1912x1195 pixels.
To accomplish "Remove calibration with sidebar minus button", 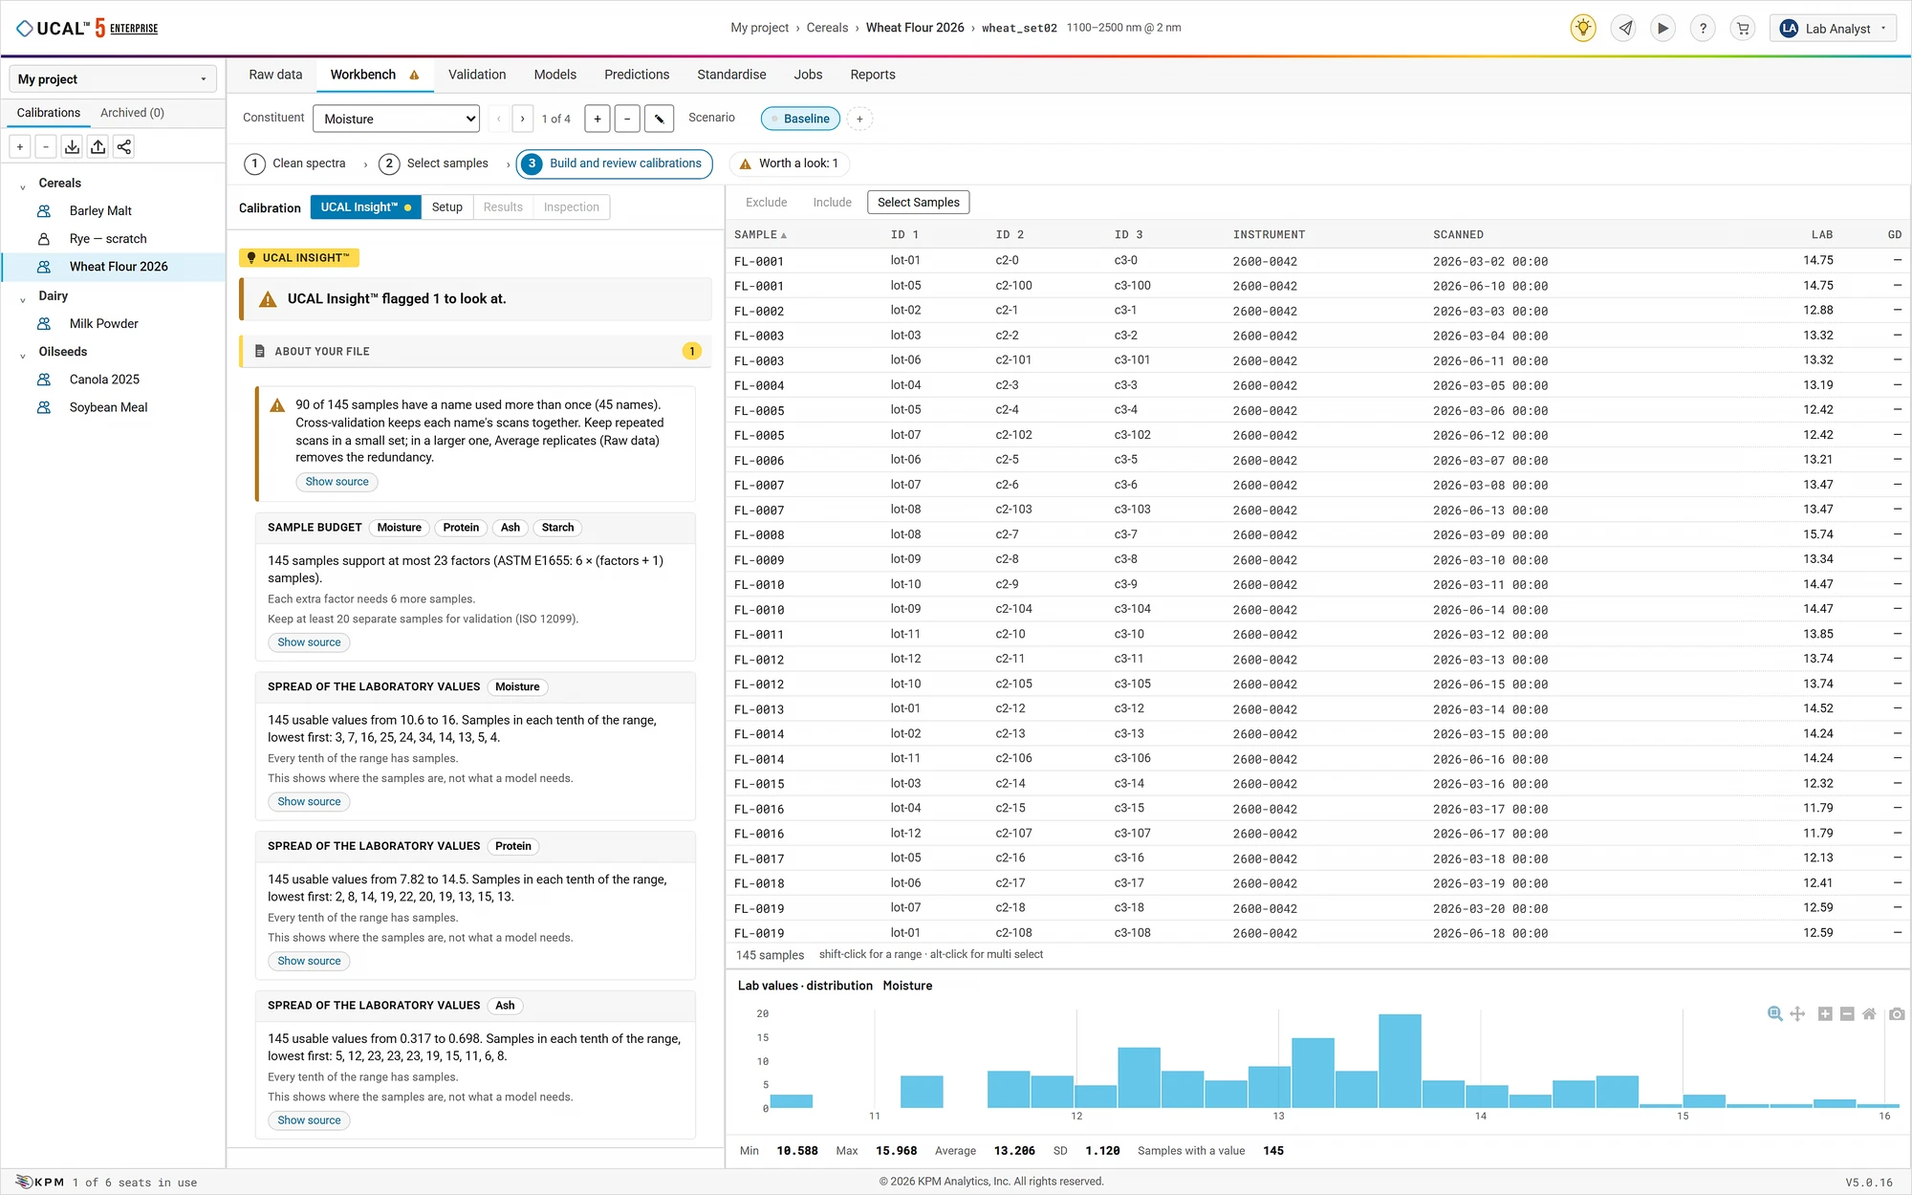I will click(46, 146).
